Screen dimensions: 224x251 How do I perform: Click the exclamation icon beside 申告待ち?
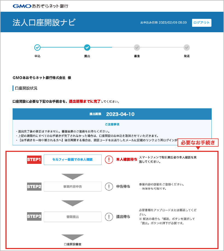[x=109, y=187]
